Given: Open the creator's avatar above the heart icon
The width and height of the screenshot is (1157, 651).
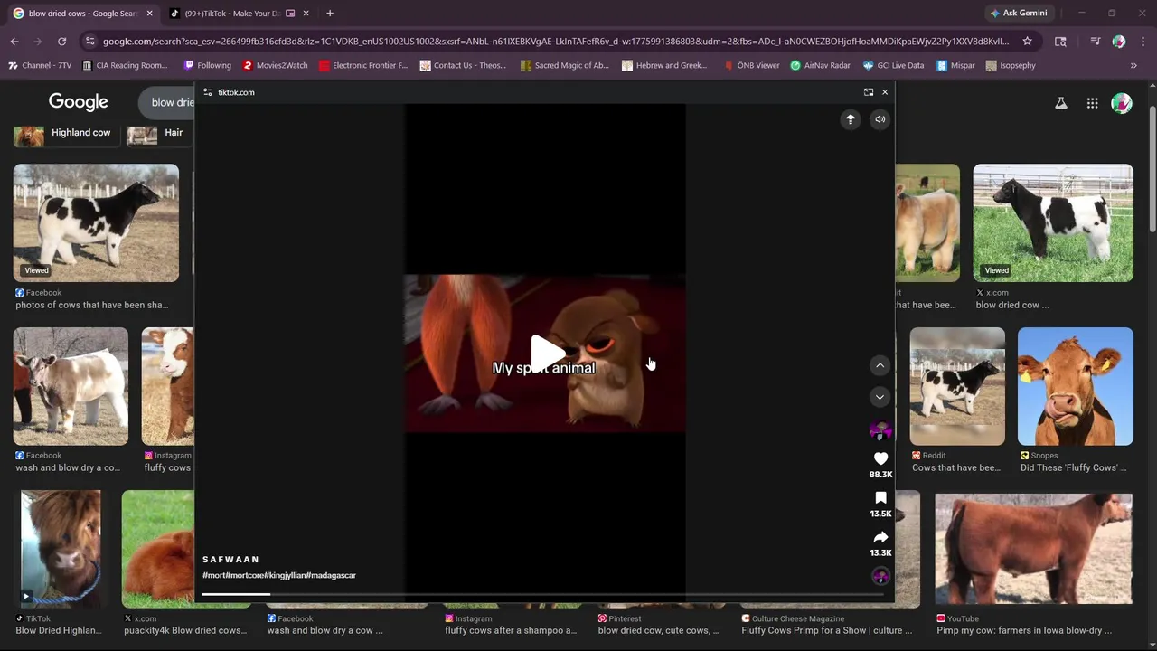Looking at the screenshot, I should coord(880,430).
